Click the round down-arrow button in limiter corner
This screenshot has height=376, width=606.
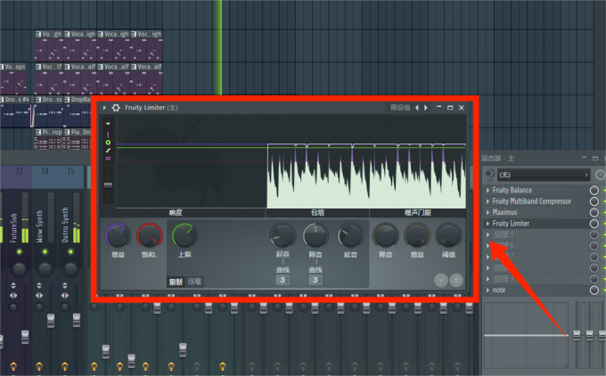click(441, 280)
